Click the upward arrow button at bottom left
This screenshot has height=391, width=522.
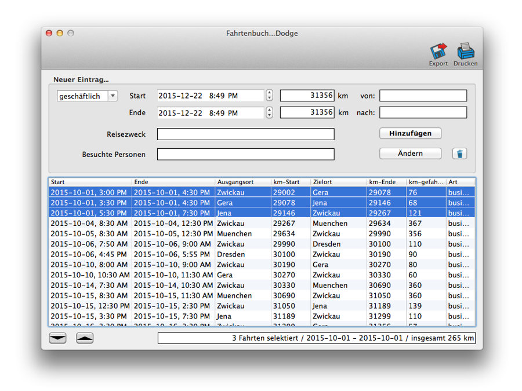click(x=85, y=338)
